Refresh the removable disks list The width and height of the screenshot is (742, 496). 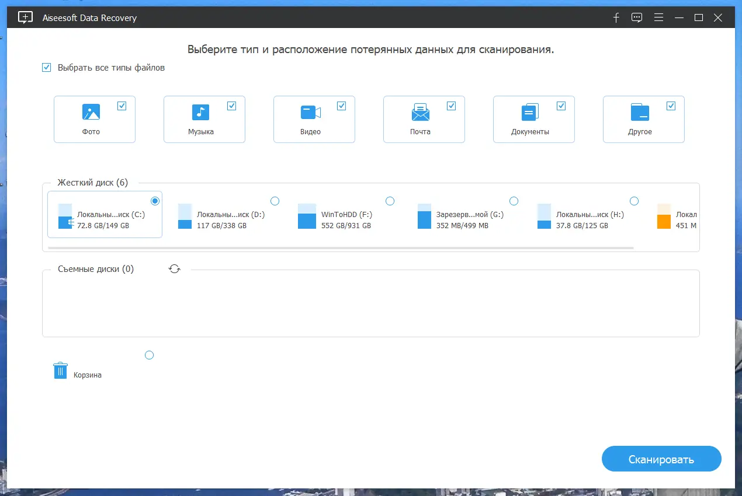175,268
